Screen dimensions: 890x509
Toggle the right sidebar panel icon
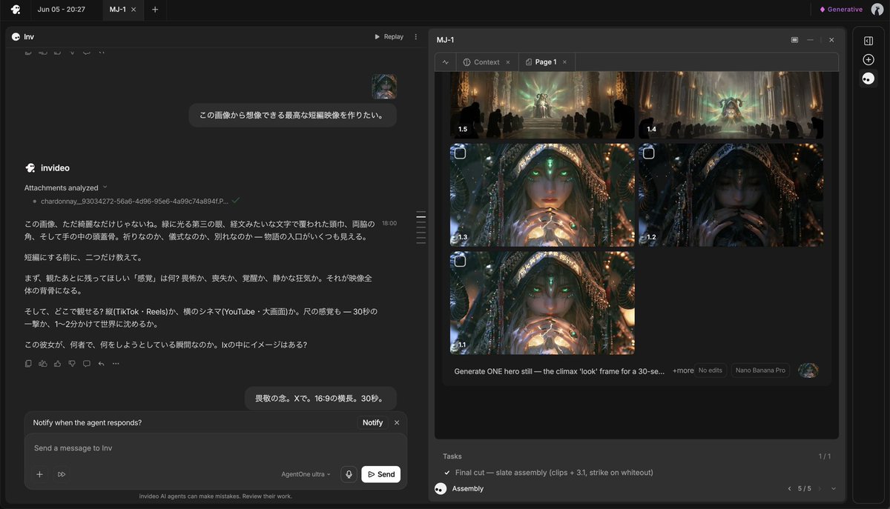click(x=868, y=41)
